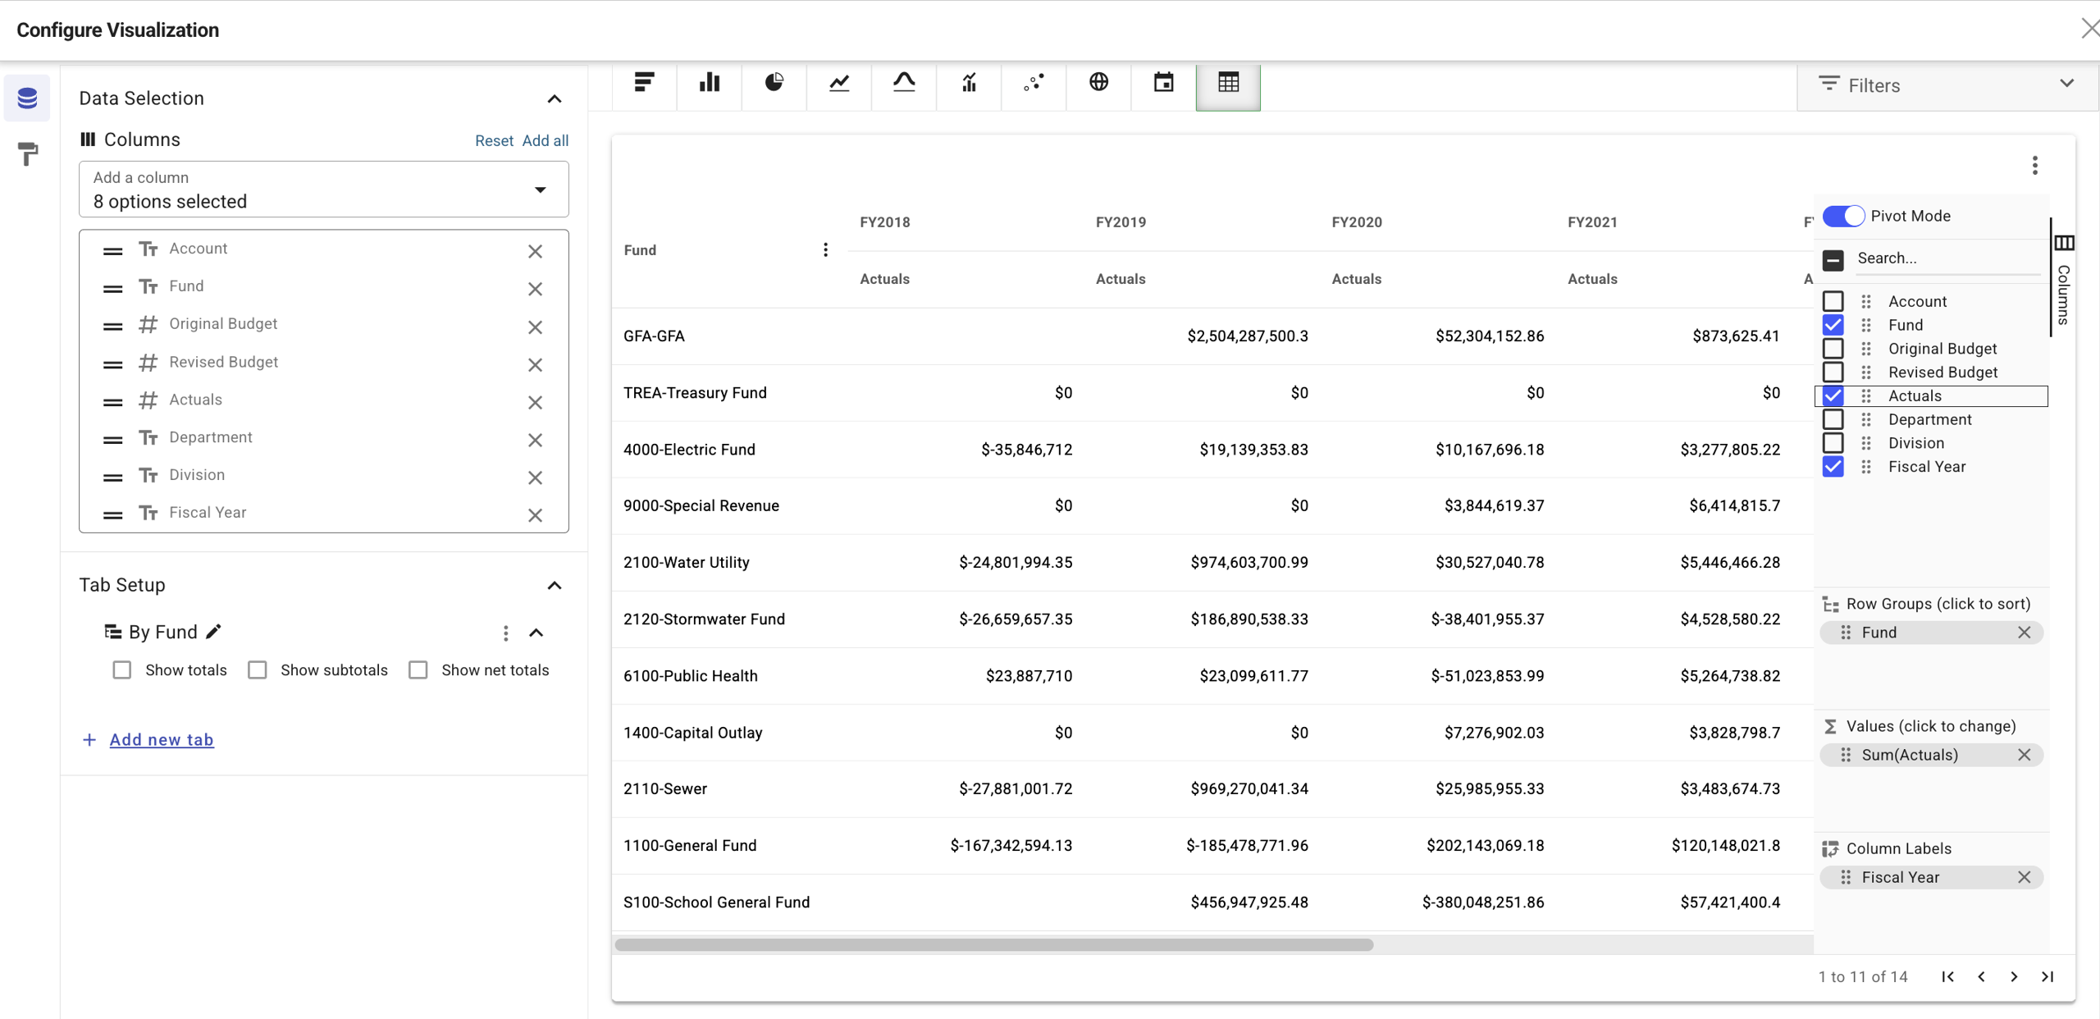Screen dimensions: 2100x1019
Task: Uncheck the Fiscal Year pivot checkbox
Action: click(x=1833, y=467)
